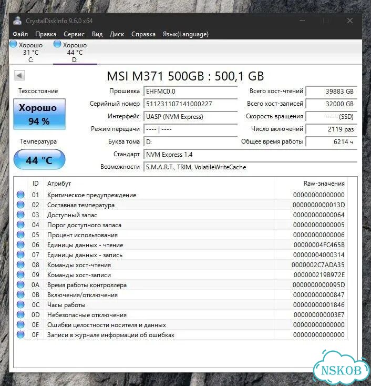Click status orb for attribute 0A

coord(20,285)
